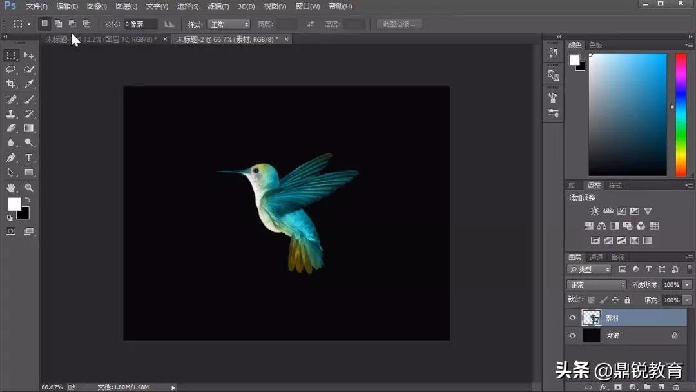Screen dimensions: 696x392
Task: Enable Intersect with Selection mode
Action: 86,23
